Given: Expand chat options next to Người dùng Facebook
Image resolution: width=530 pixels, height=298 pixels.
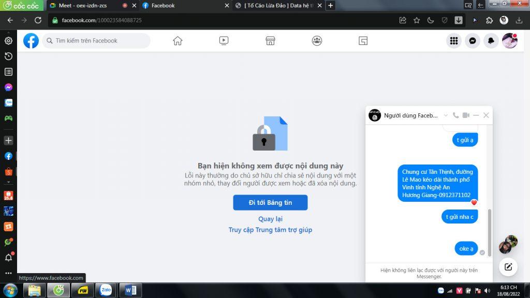Looking at the screenshot, I should pos(446,115).
